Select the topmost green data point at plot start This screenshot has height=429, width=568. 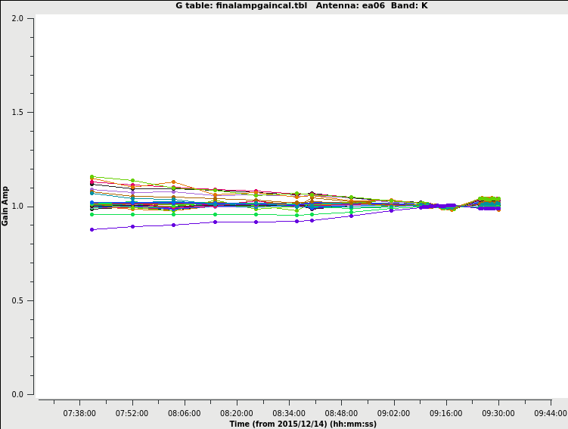pyautogui.click(x=92, y=177)
